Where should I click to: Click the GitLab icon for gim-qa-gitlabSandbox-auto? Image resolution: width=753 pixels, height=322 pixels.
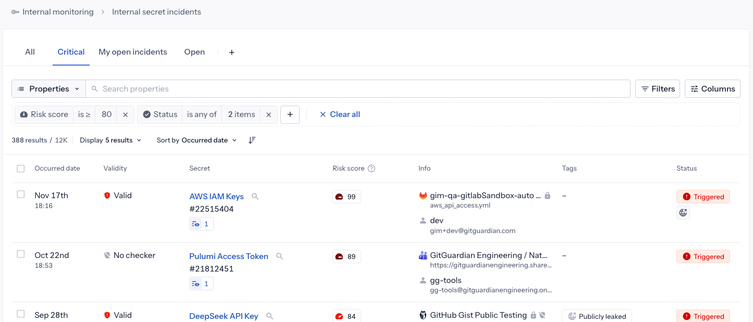[x=423, y=196]
